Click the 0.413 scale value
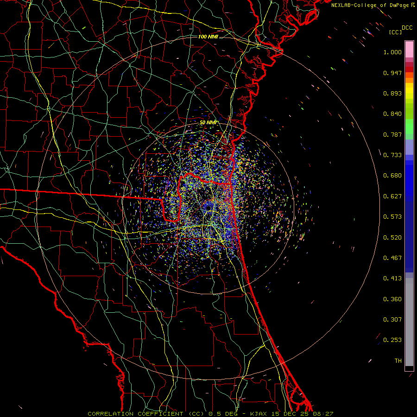Viewport: 417px width, 417px height. pos(392,278)
